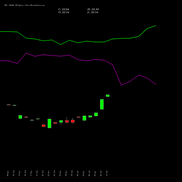Click the red candle for 30 Jun

73,121
